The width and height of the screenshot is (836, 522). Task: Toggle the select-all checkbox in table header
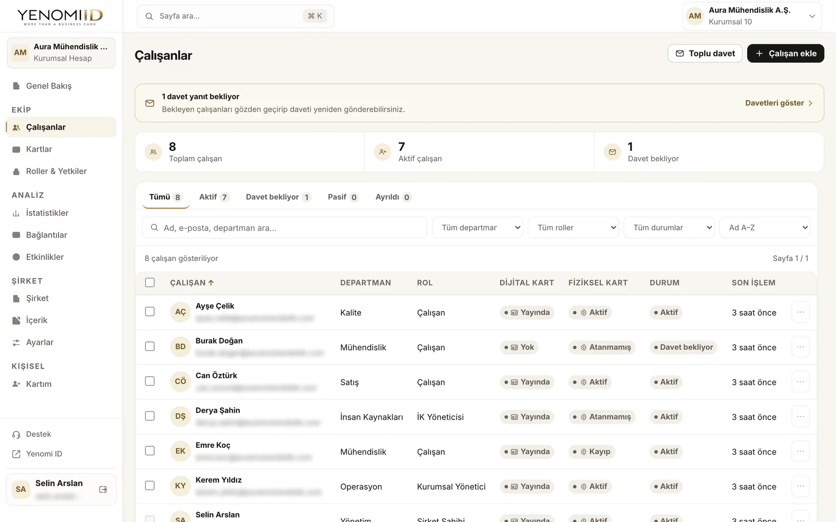pyautogui.click(x=150, y=282)
